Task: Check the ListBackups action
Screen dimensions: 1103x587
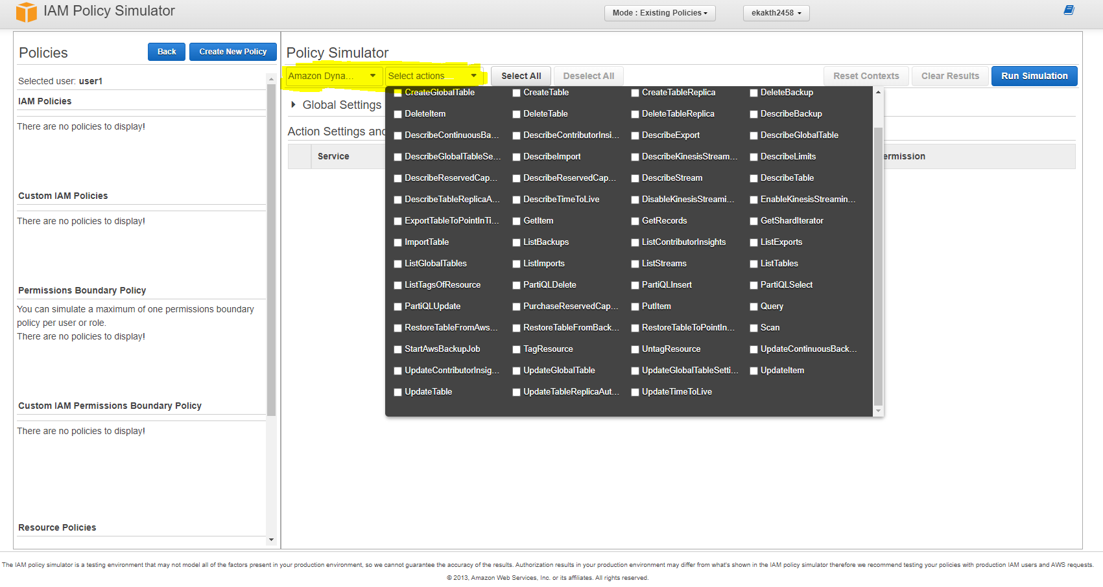Action: (x=517, y=243)
